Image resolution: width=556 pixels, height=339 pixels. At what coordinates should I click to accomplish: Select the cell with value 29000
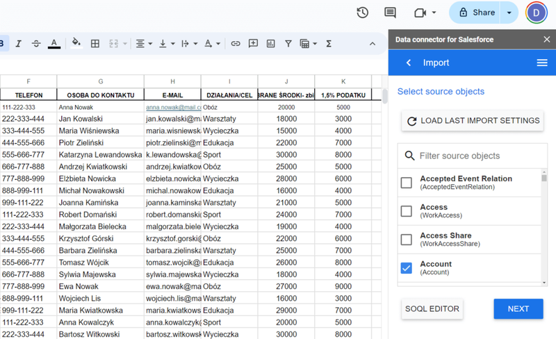(x=286, y=311)
